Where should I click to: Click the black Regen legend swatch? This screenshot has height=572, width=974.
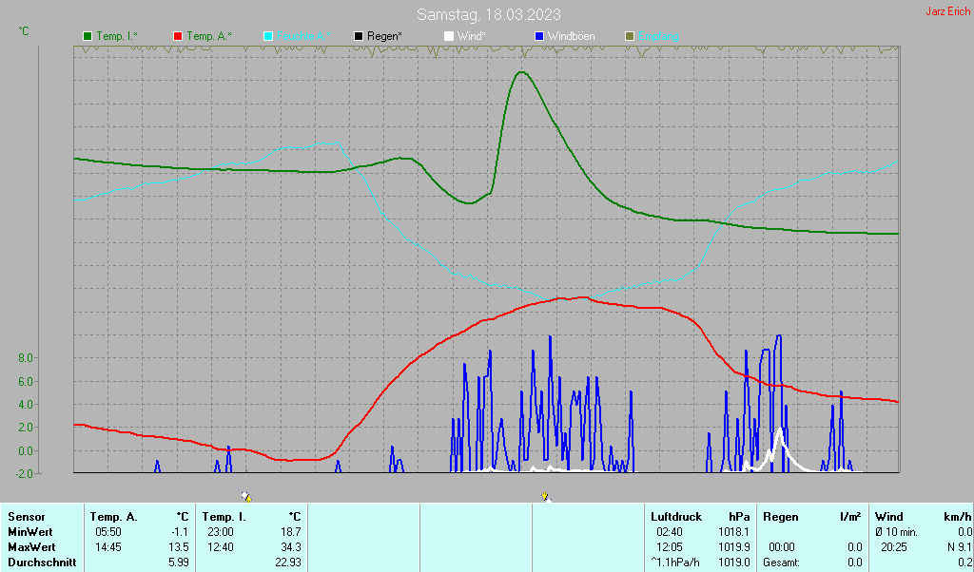359,36
